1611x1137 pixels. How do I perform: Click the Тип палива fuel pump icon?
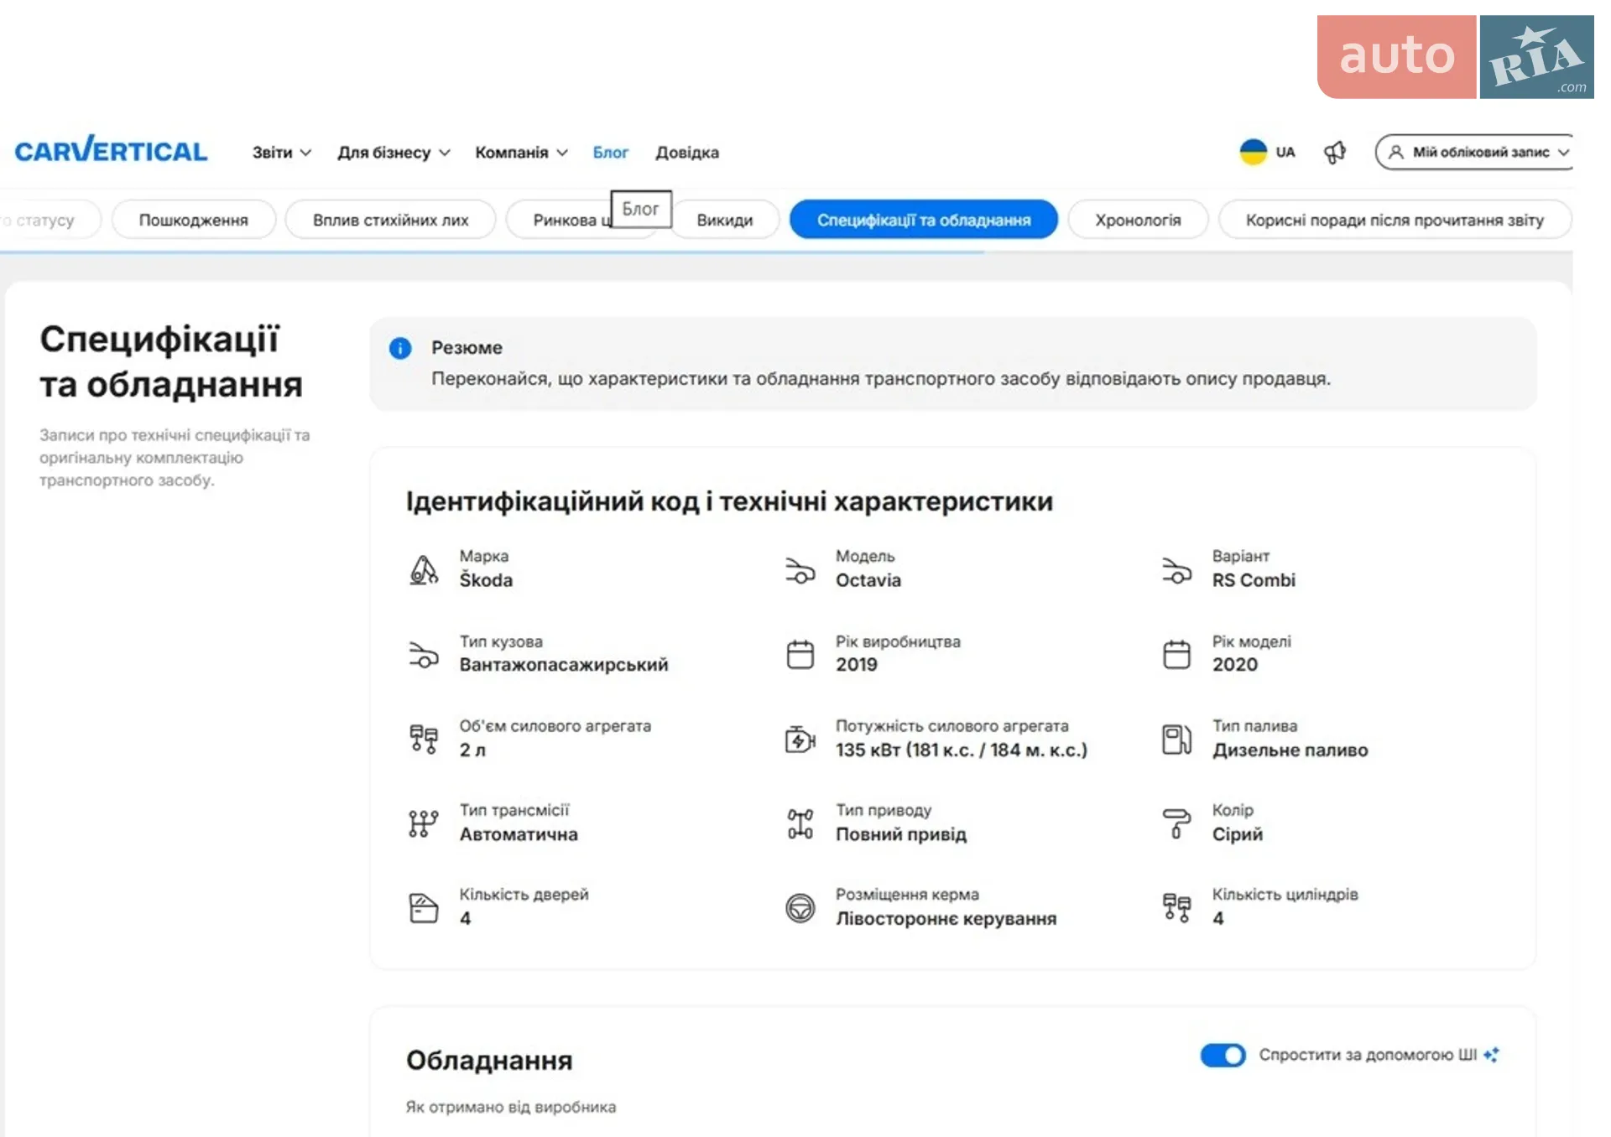click(1176, 739)
